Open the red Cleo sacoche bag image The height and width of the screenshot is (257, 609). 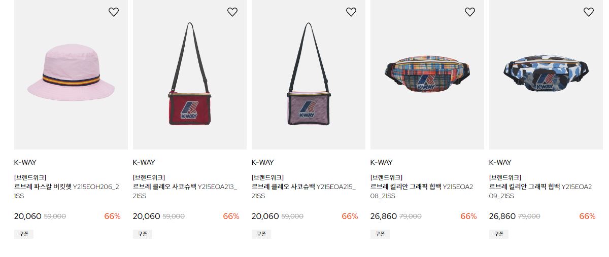click(x=190, y=75)
